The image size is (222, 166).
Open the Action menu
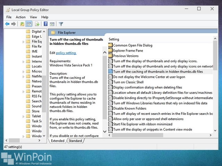[x=20, y=17]
